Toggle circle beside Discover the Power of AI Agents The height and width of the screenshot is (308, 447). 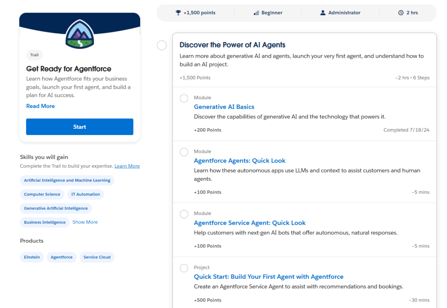tap(162, 45)
